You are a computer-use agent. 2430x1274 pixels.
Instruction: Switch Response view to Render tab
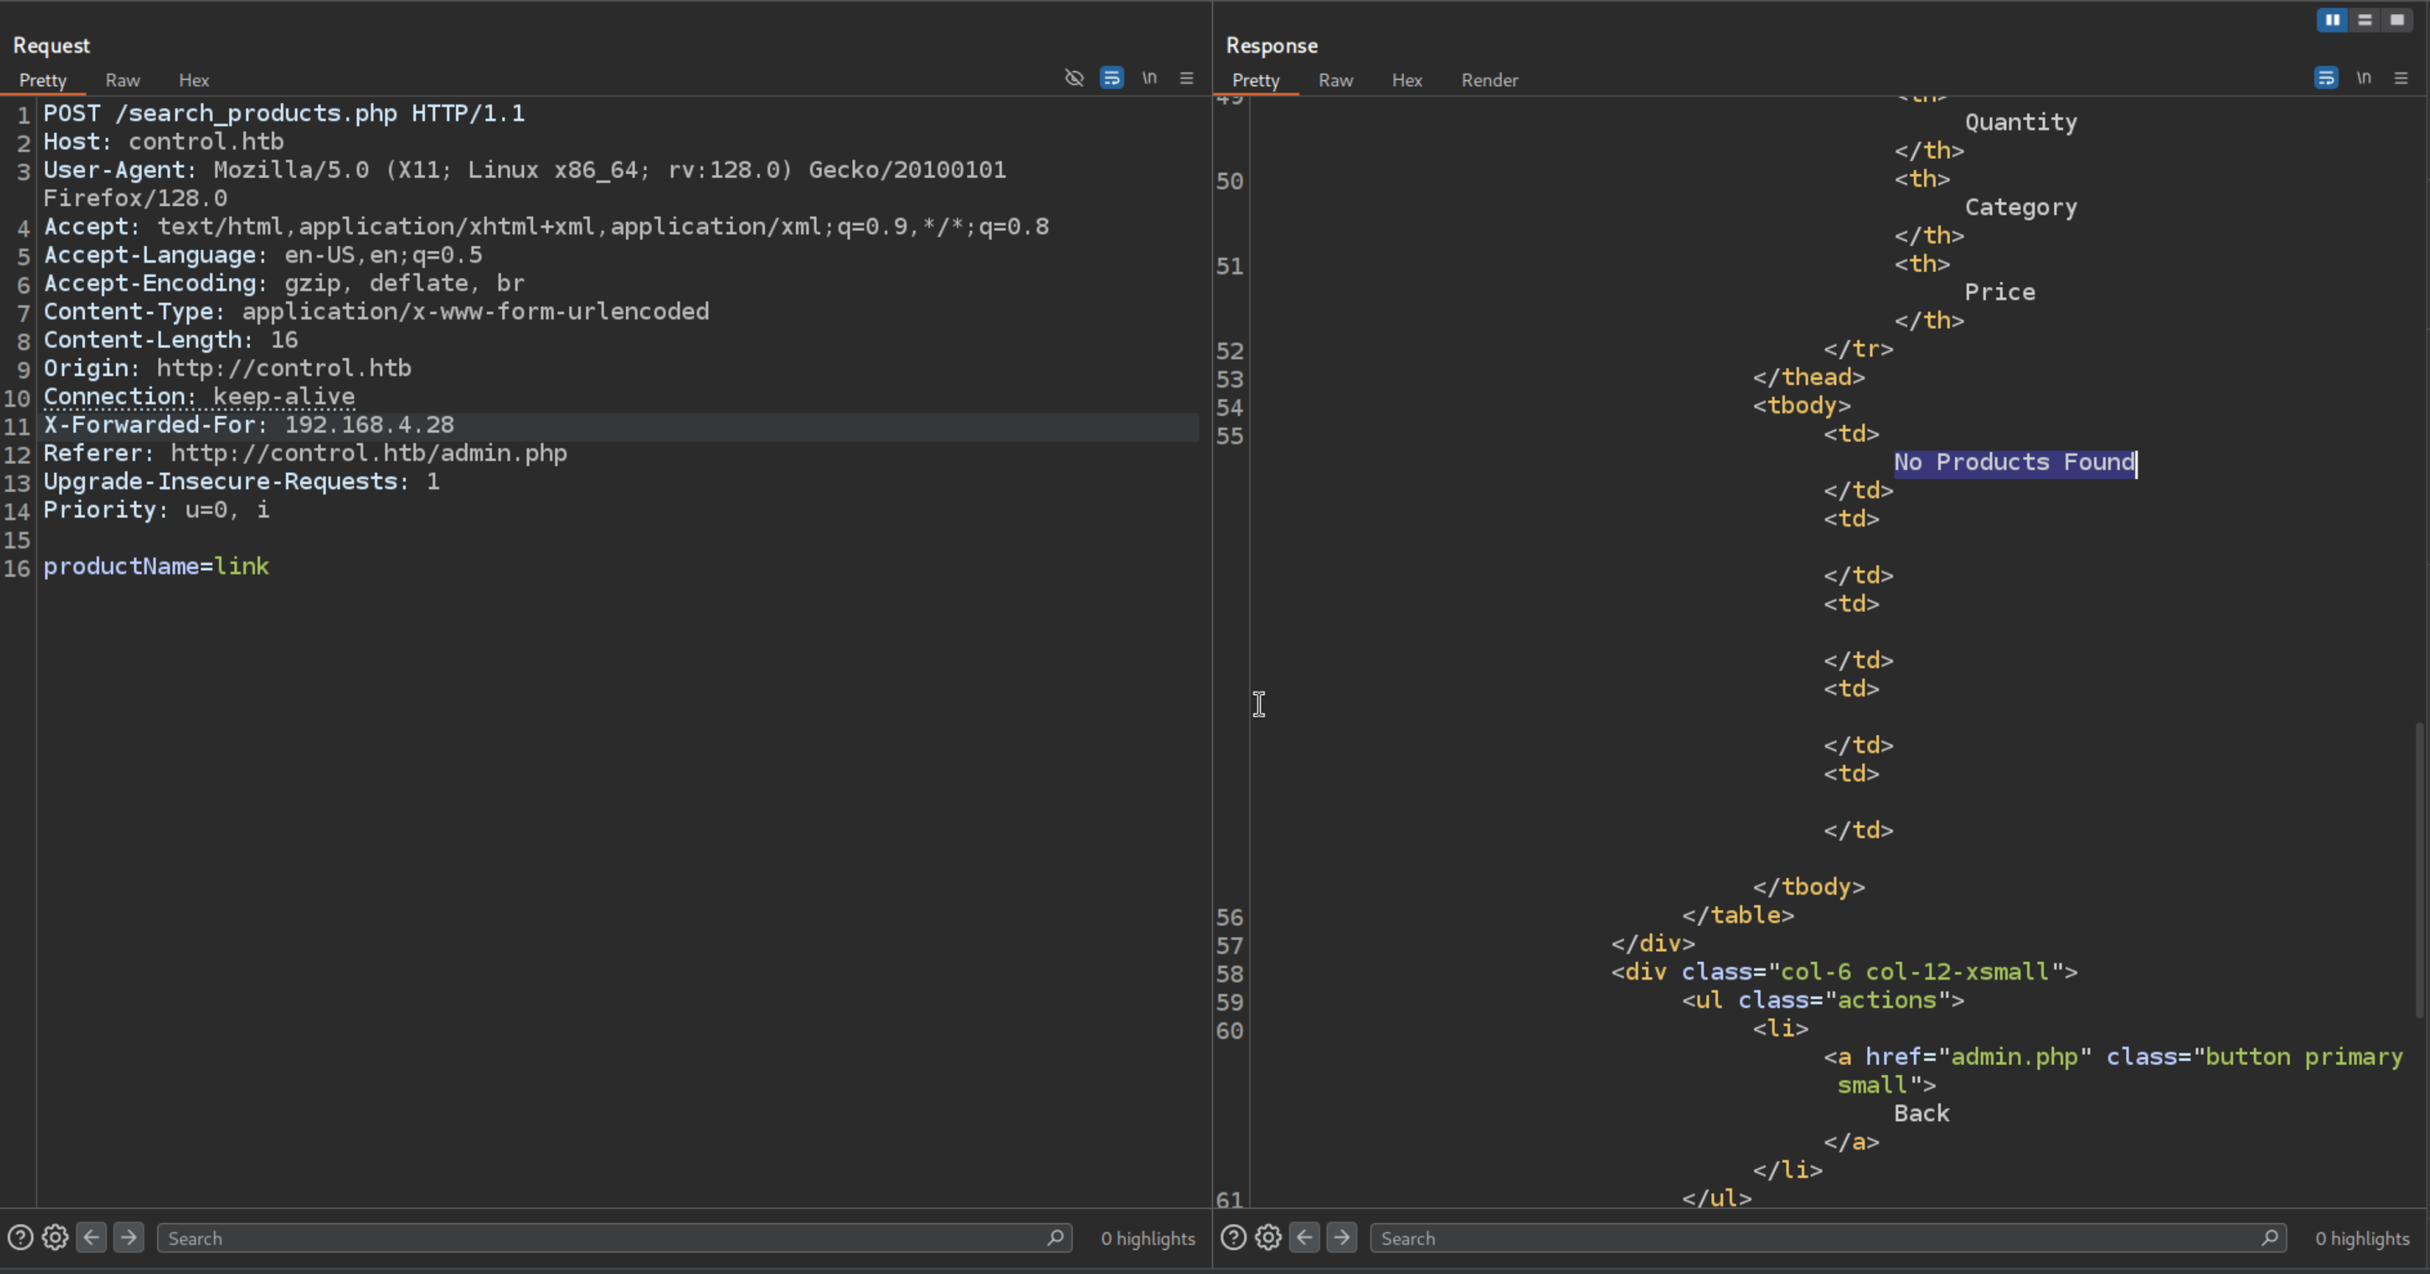1489,80
